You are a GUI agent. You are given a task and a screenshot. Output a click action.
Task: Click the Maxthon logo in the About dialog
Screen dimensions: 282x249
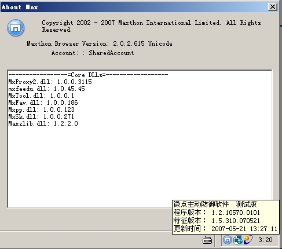pyautogui.click(x=16, y=28)
